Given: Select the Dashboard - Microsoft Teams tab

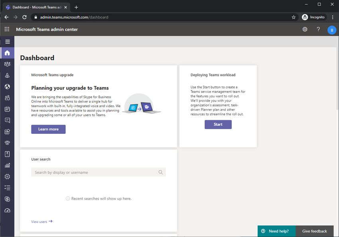Looking at the screenshot, I should click(x=36, y=7).
